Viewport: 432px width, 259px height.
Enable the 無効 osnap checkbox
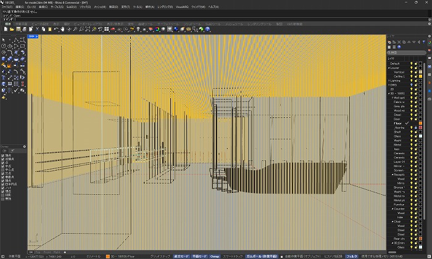click(x=2, y=199)
